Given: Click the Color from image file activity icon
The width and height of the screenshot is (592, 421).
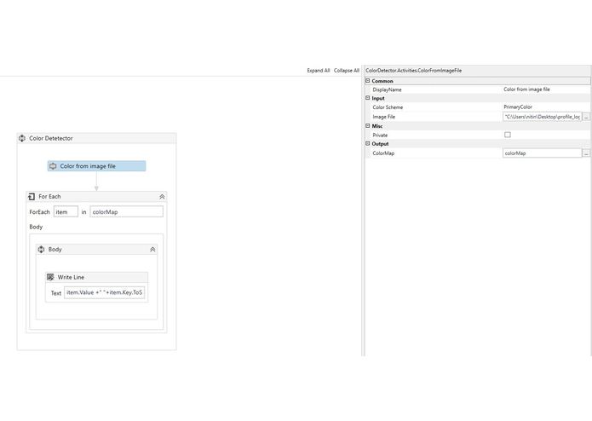Looking at the screenshot, I should point(53,166).
